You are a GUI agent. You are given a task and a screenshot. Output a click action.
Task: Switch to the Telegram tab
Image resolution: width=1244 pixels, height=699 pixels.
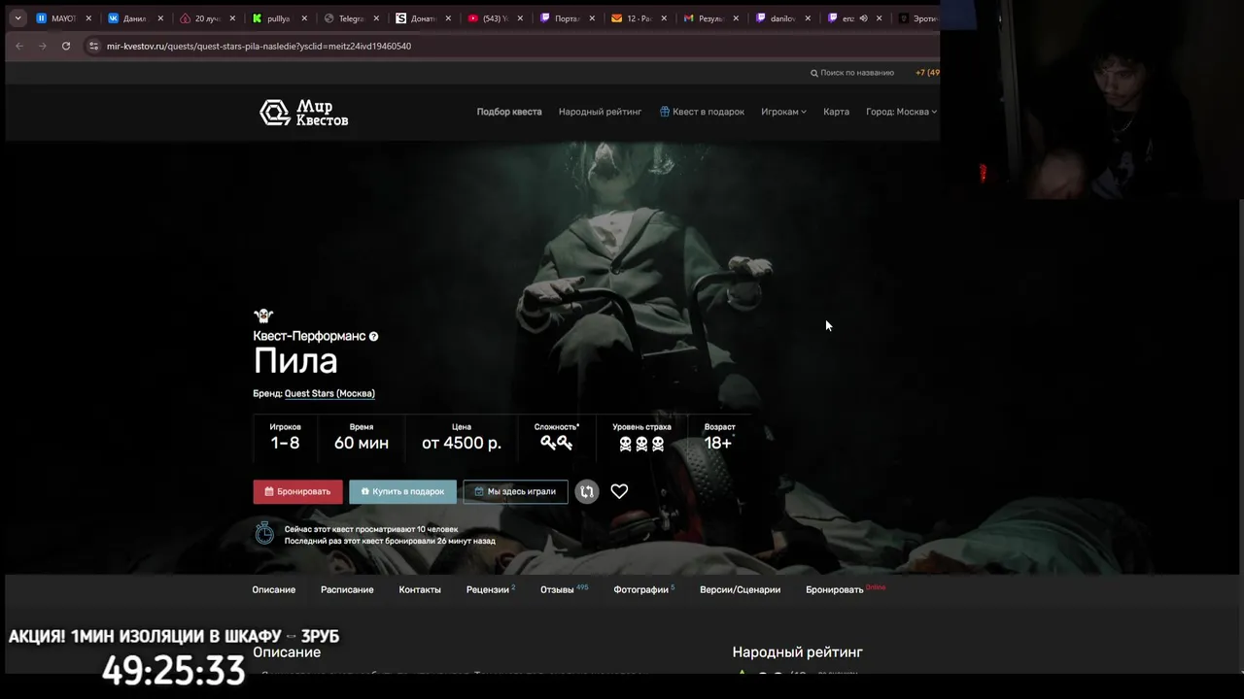(350, 18)
